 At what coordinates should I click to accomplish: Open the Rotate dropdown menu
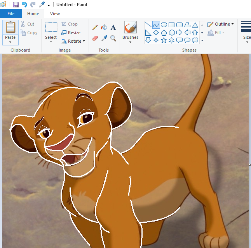[x=84, y=41]
